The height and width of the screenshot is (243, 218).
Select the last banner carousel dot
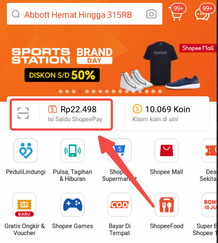160,91
